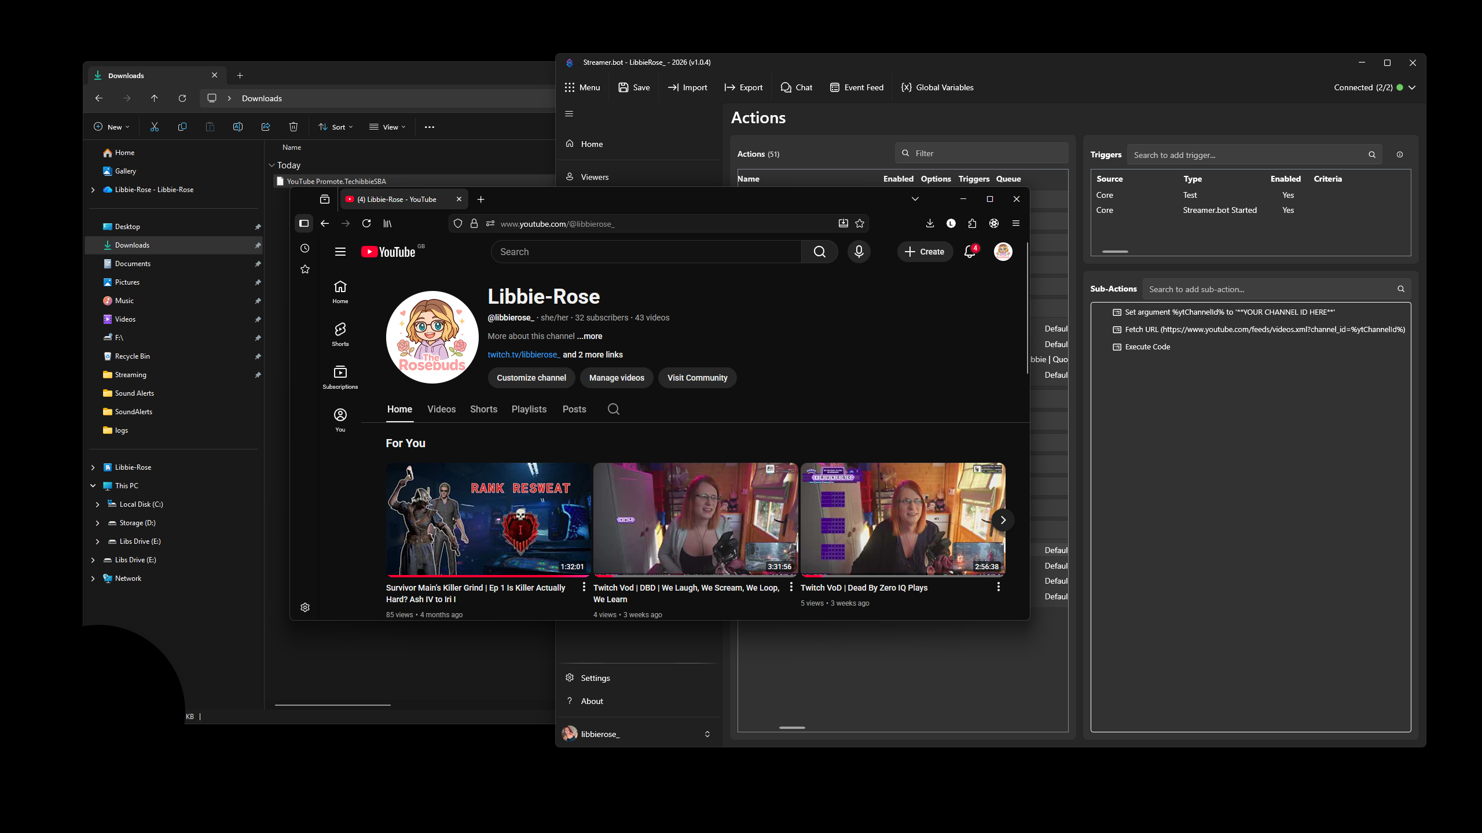Switch to the Shorts channel tab
The image size is (1482, 833).
[483, 409]
